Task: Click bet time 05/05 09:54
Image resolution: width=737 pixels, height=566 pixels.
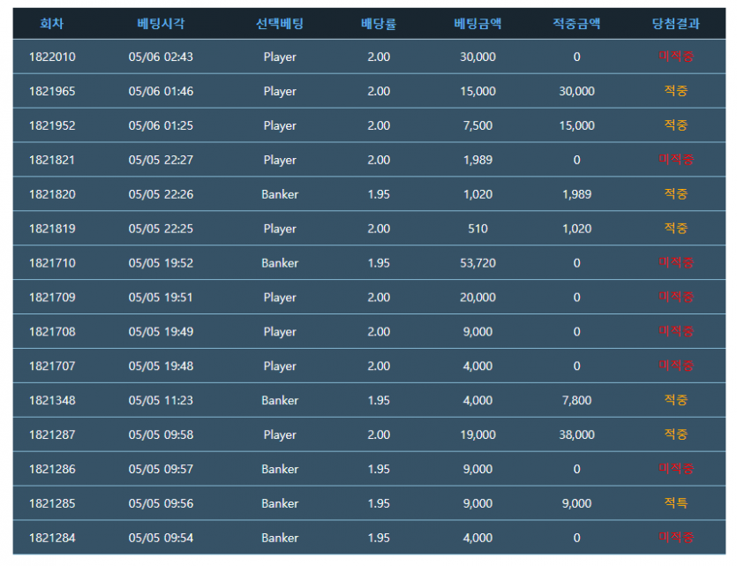Action: (x=161, y=538)
